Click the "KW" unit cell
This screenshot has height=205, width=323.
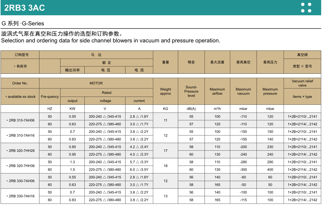click(x=73, y=109)
